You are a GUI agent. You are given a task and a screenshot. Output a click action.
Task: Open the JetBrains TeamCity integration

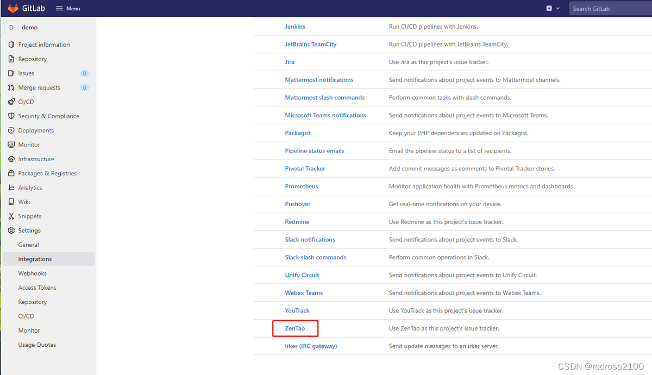[x=311, y=45]
